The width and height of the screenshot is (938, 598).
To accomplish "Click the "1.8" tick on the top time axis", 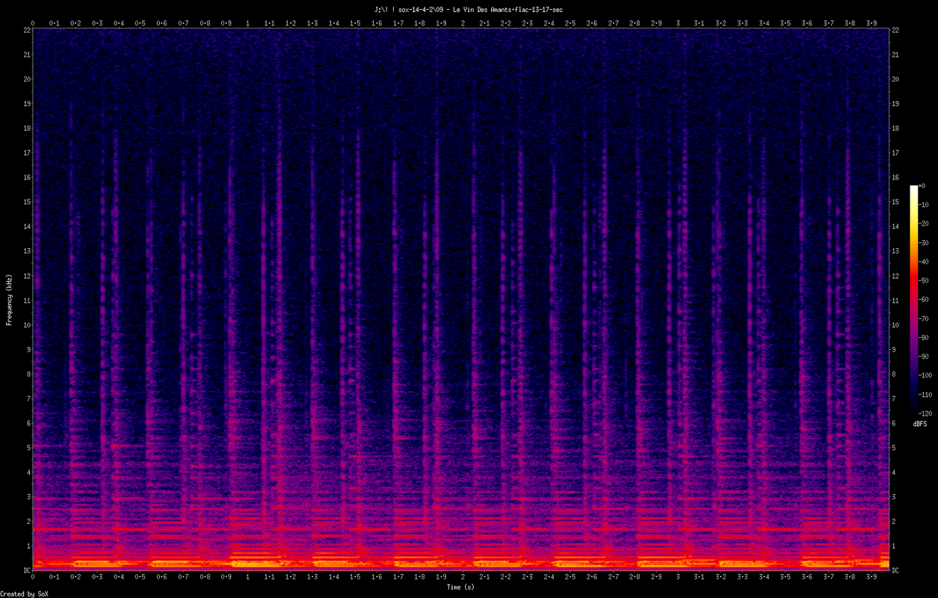I will [x=420, y=23].
